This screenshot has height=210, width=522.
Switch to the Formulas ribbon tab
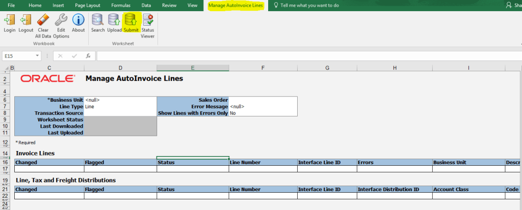coord(121,5)
